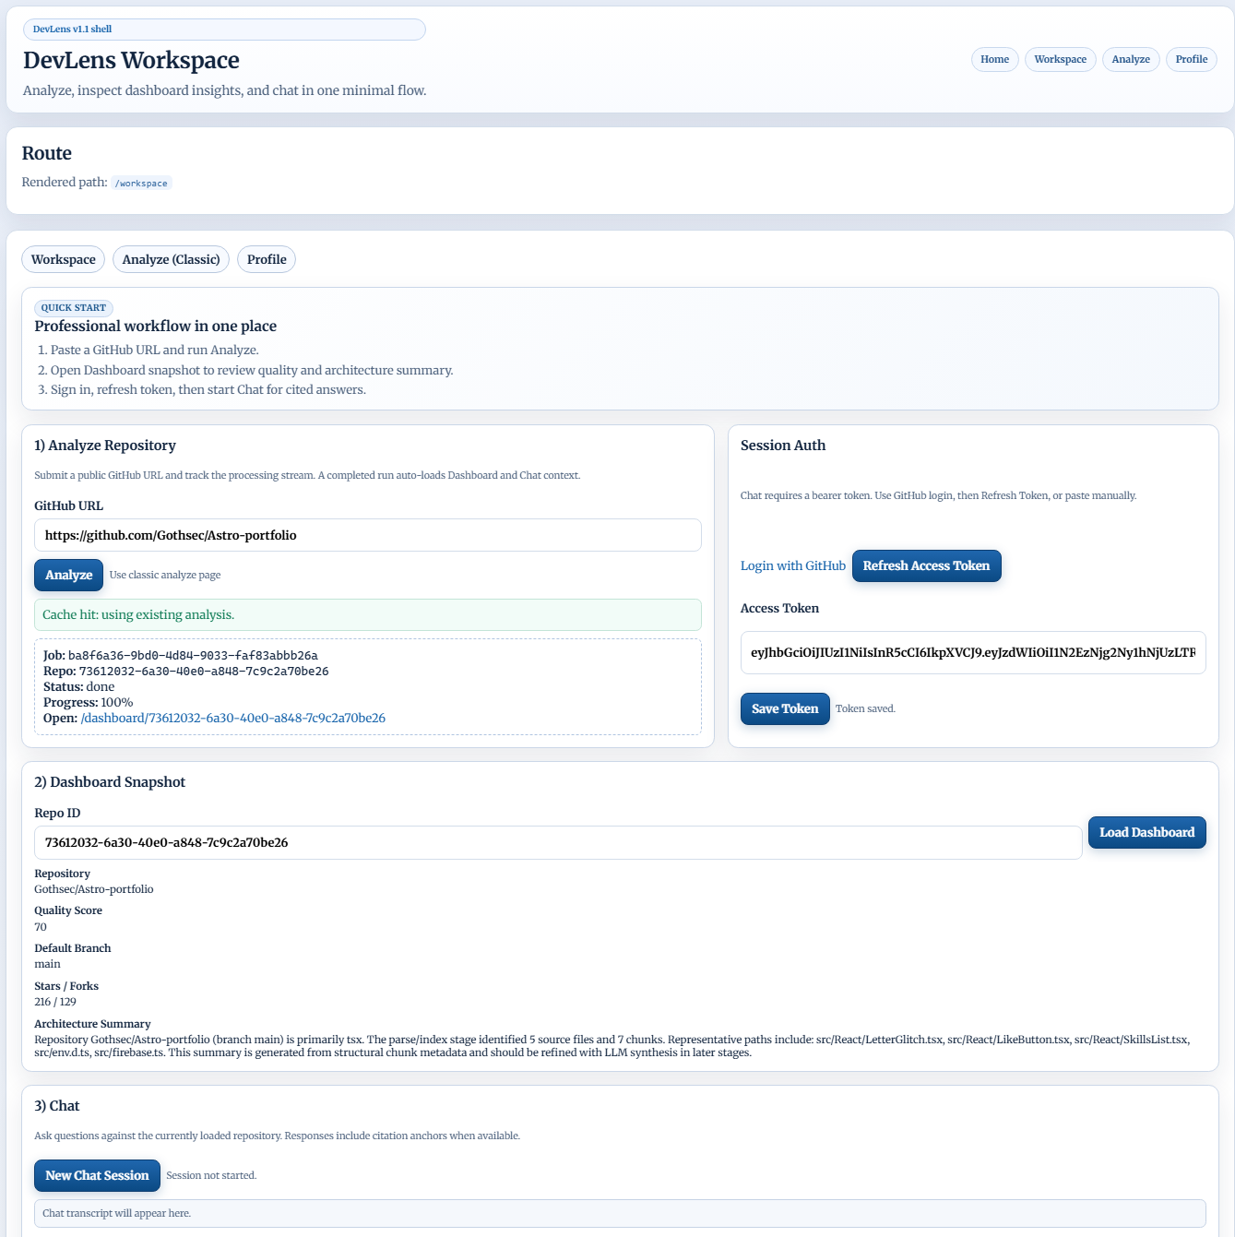1235x1237 pixels.
Task: Click the 'Token saved.' status text
Action: 865,708
